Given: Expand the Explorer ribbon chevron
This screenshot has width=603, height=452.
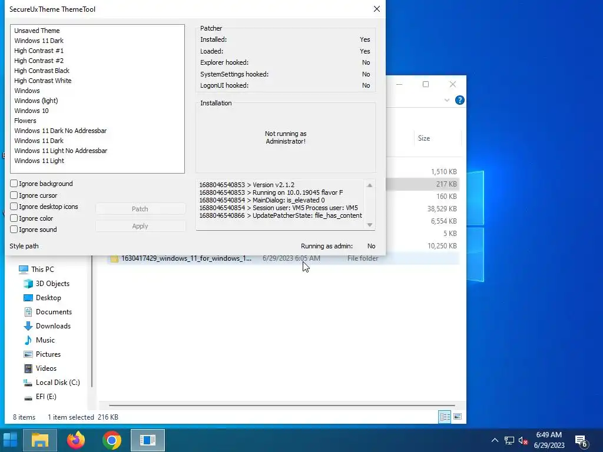Looking at the screenshot, I should tap(447, 100).
